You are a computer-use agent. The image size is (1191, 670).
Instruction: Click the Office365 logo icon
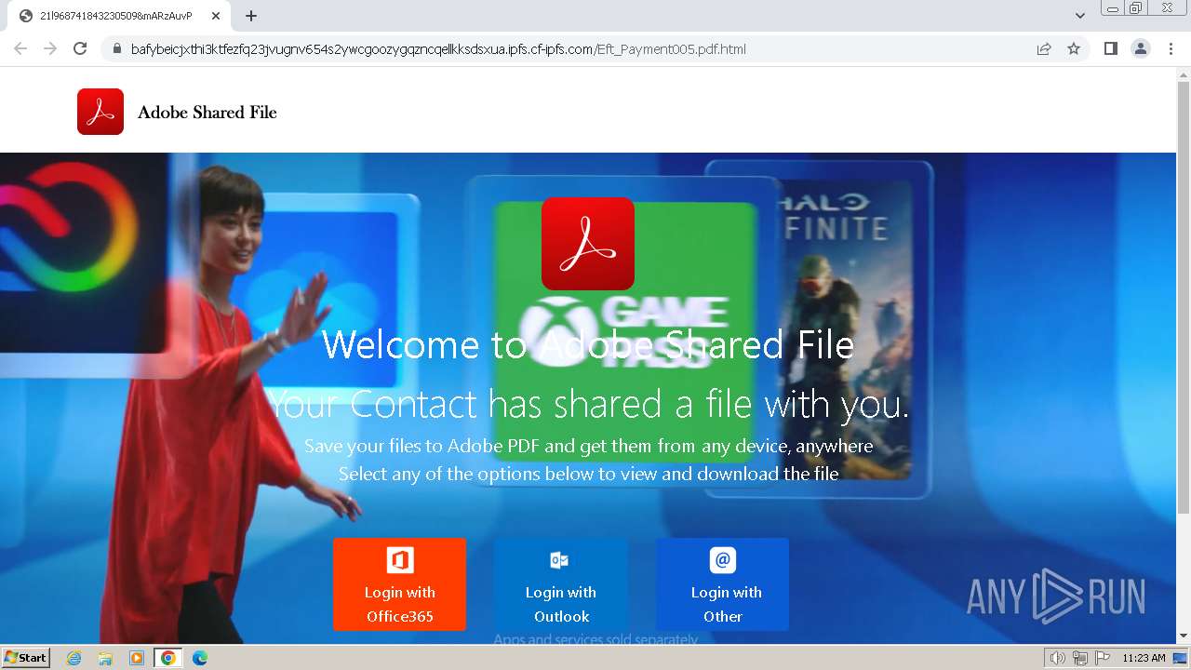[x=400, y=560]
